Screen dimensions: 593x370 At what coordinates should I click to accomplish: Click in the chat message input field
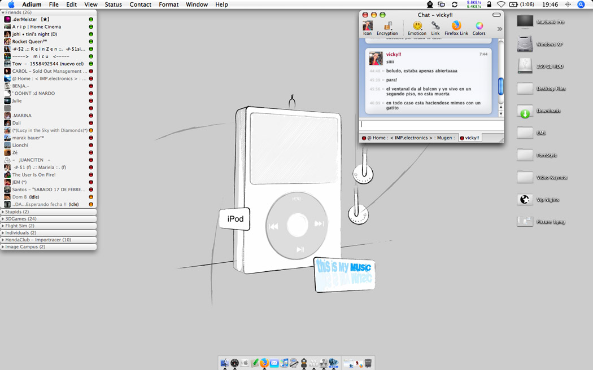(x=431, y=125)
